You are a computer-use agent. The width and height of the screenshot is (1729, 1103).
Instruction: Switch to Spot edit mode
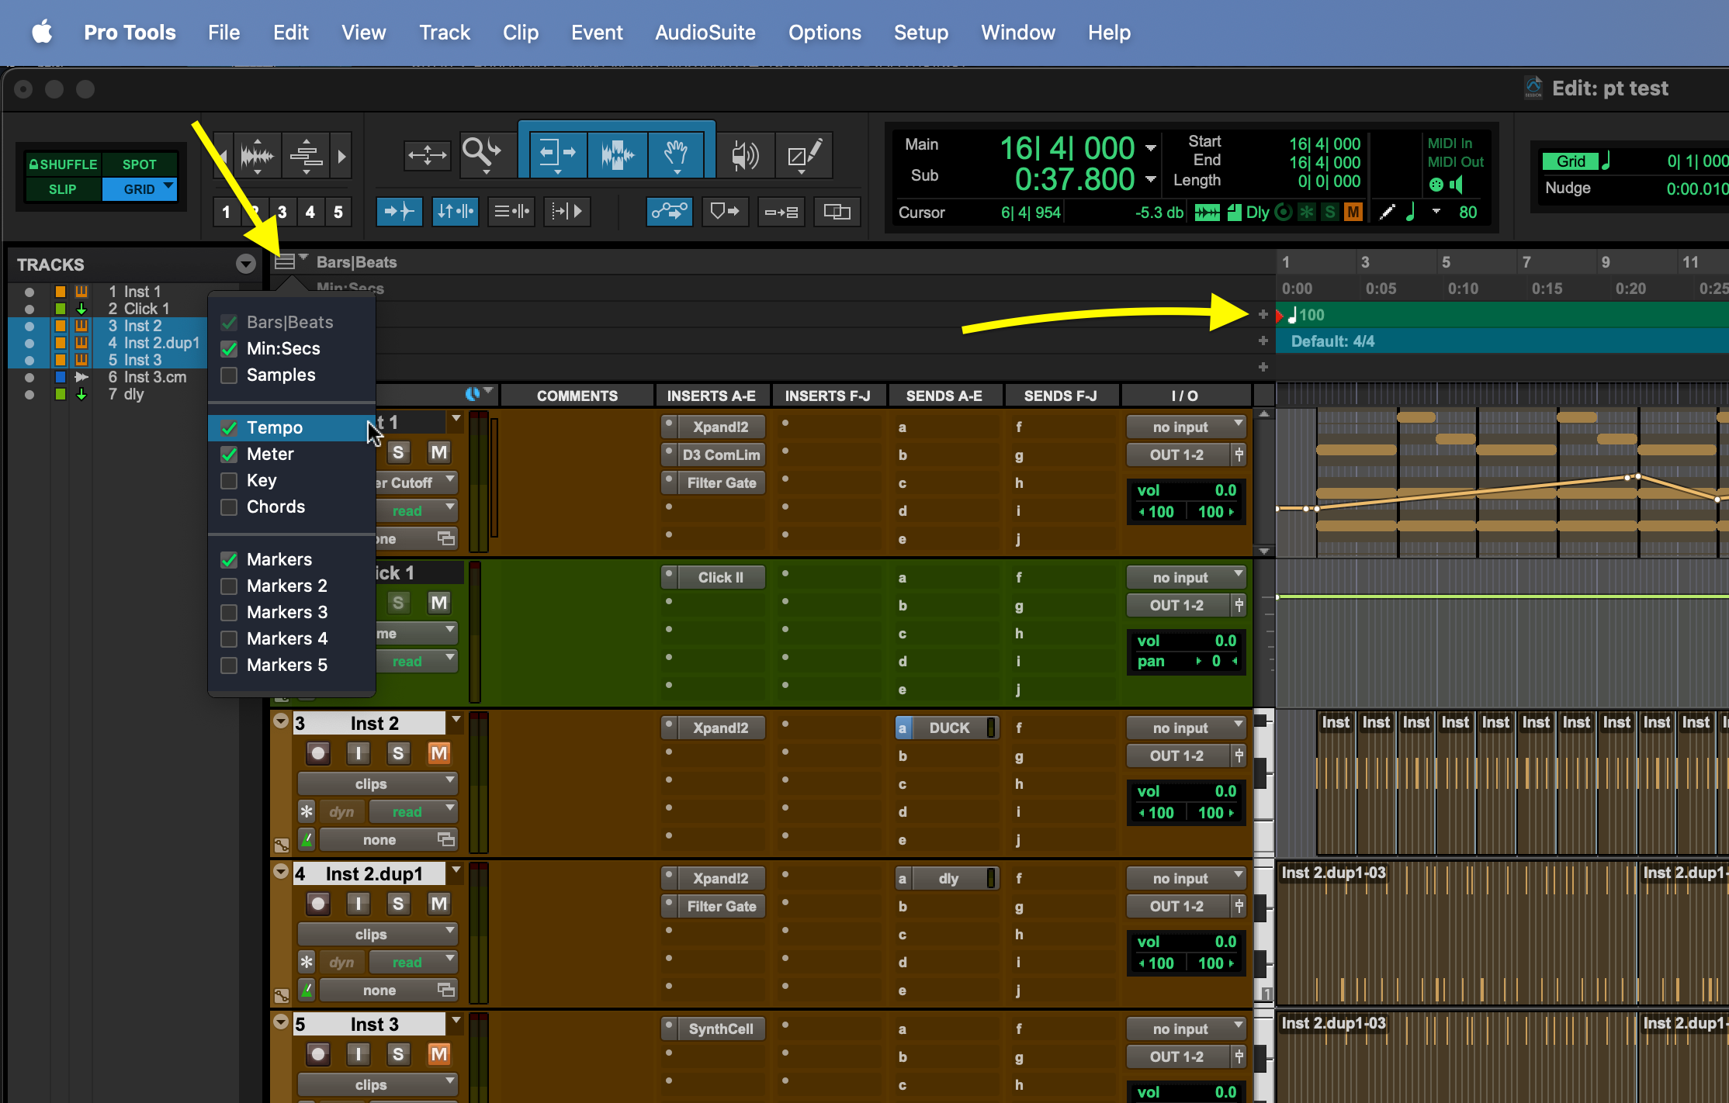pyautogui.click(x=140, y=164)
